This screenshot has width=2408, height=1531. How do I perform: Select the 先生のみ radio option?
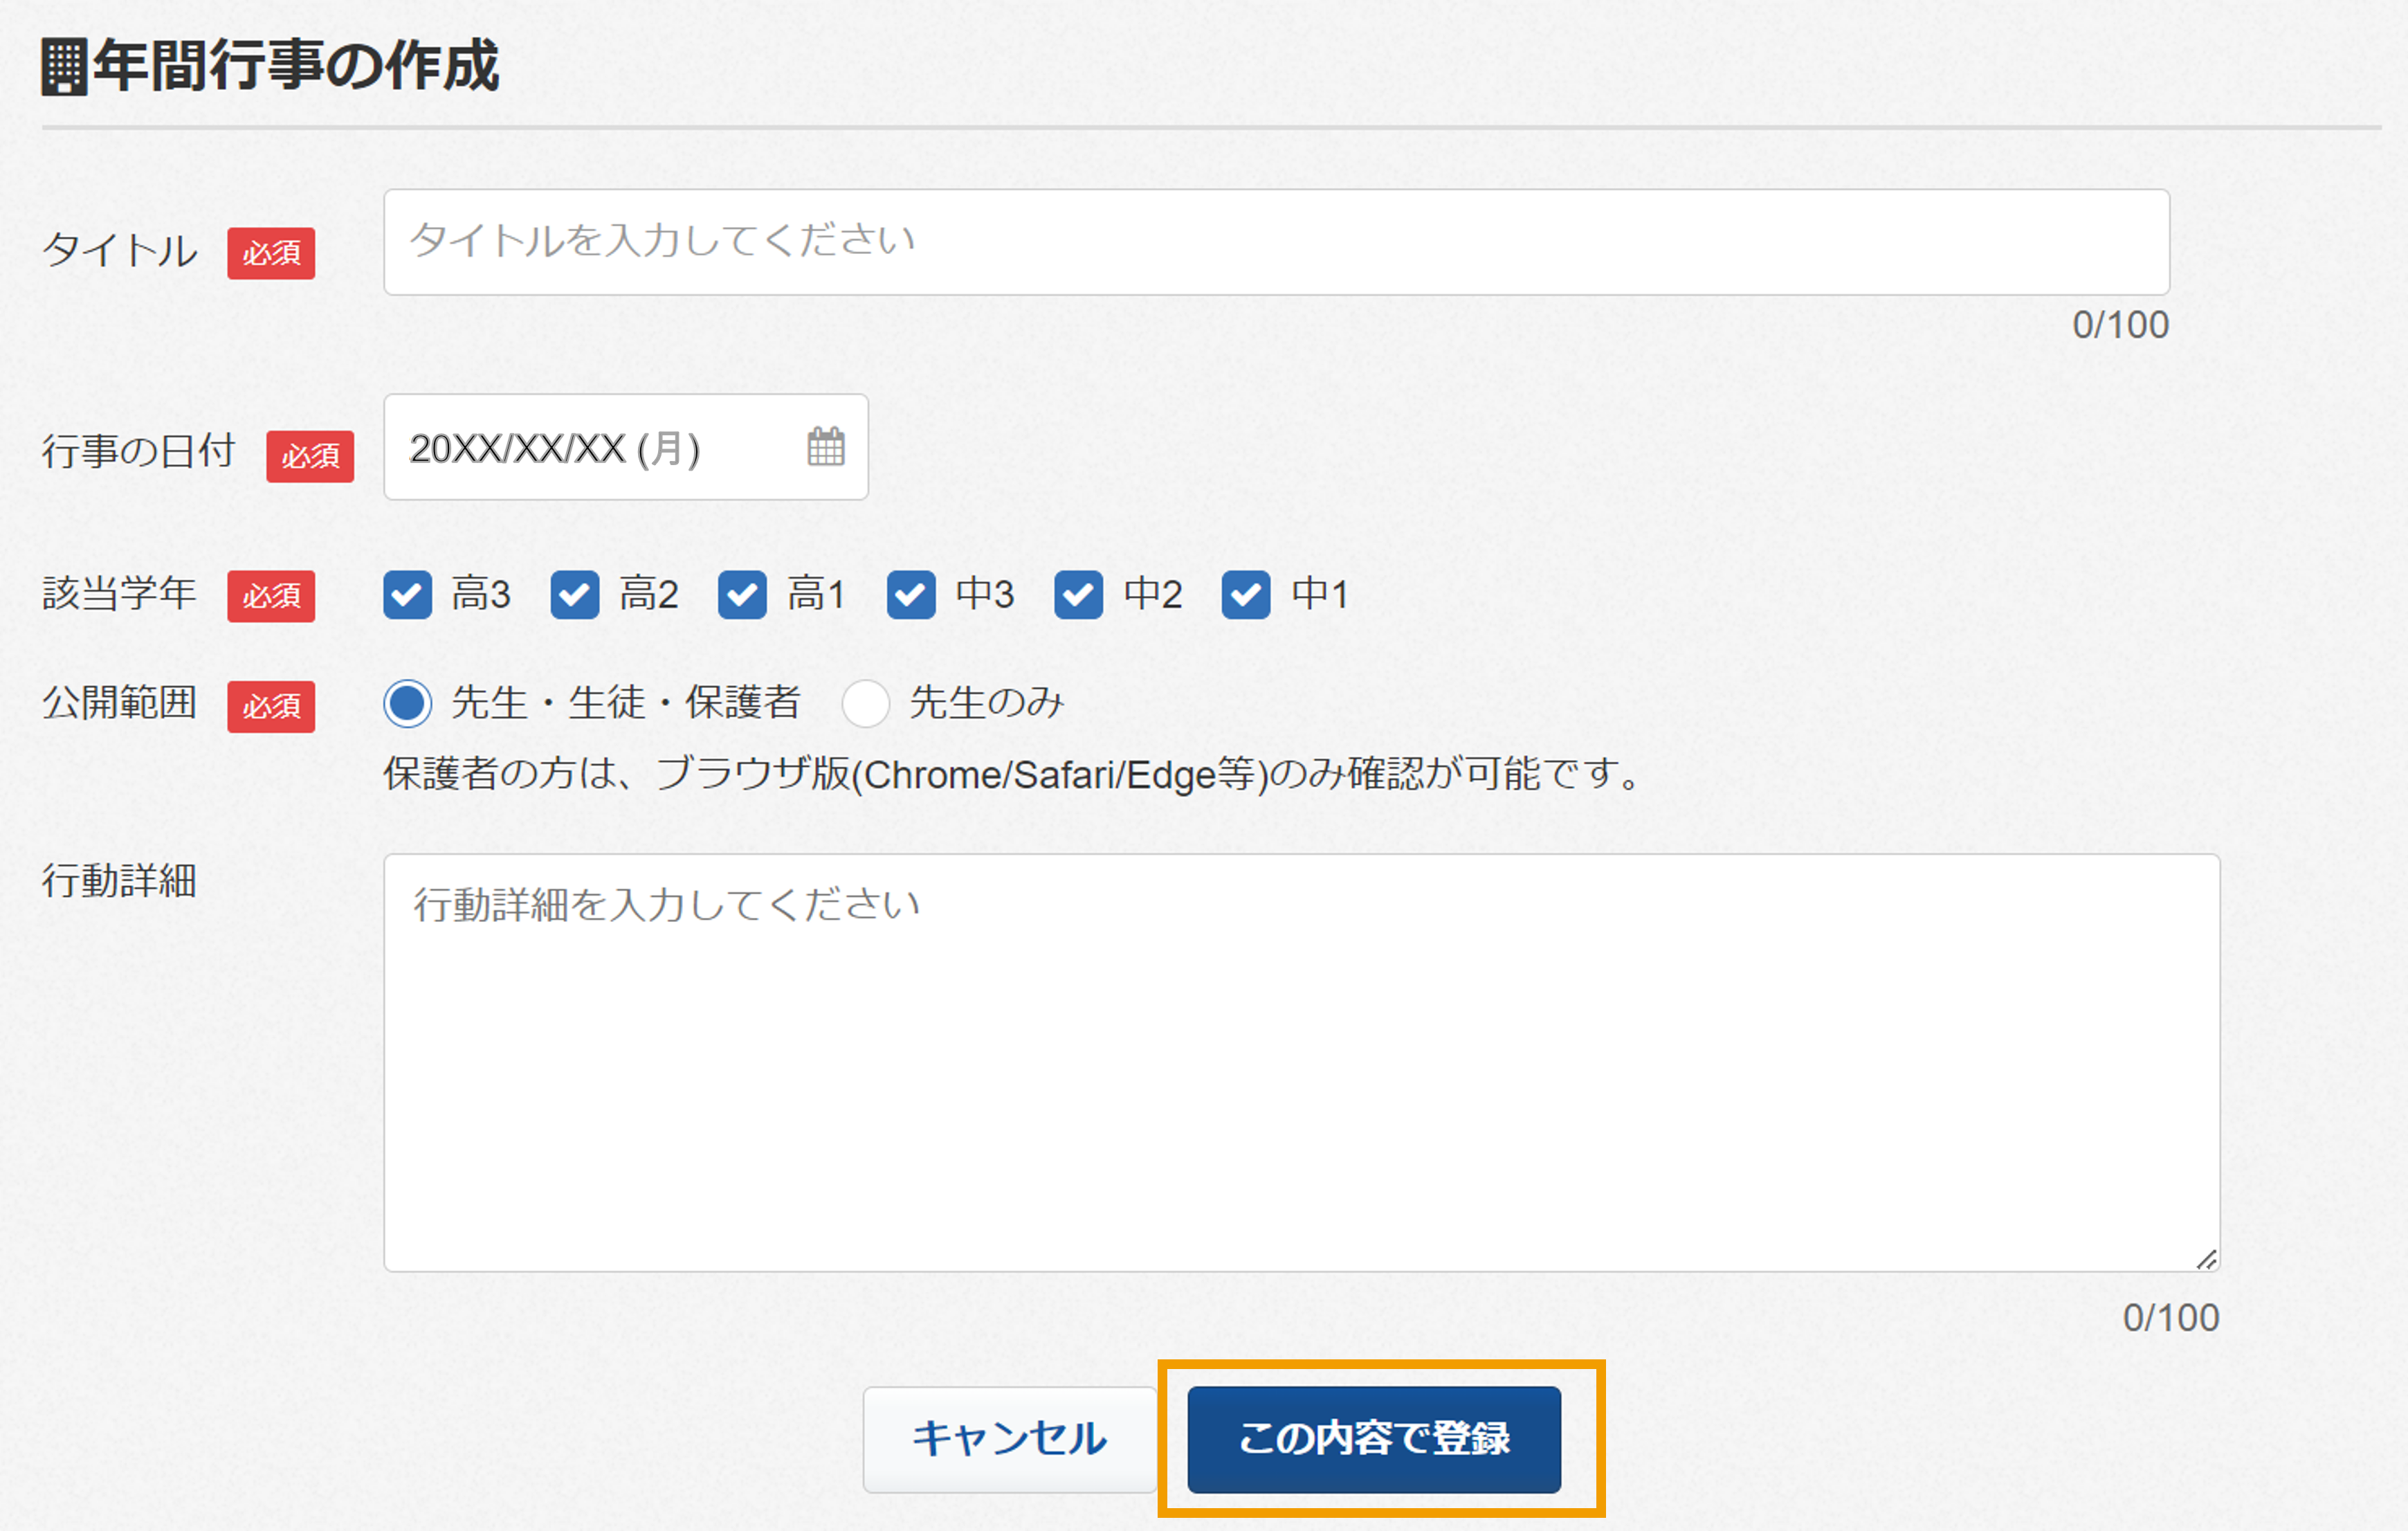pos(866,703)
